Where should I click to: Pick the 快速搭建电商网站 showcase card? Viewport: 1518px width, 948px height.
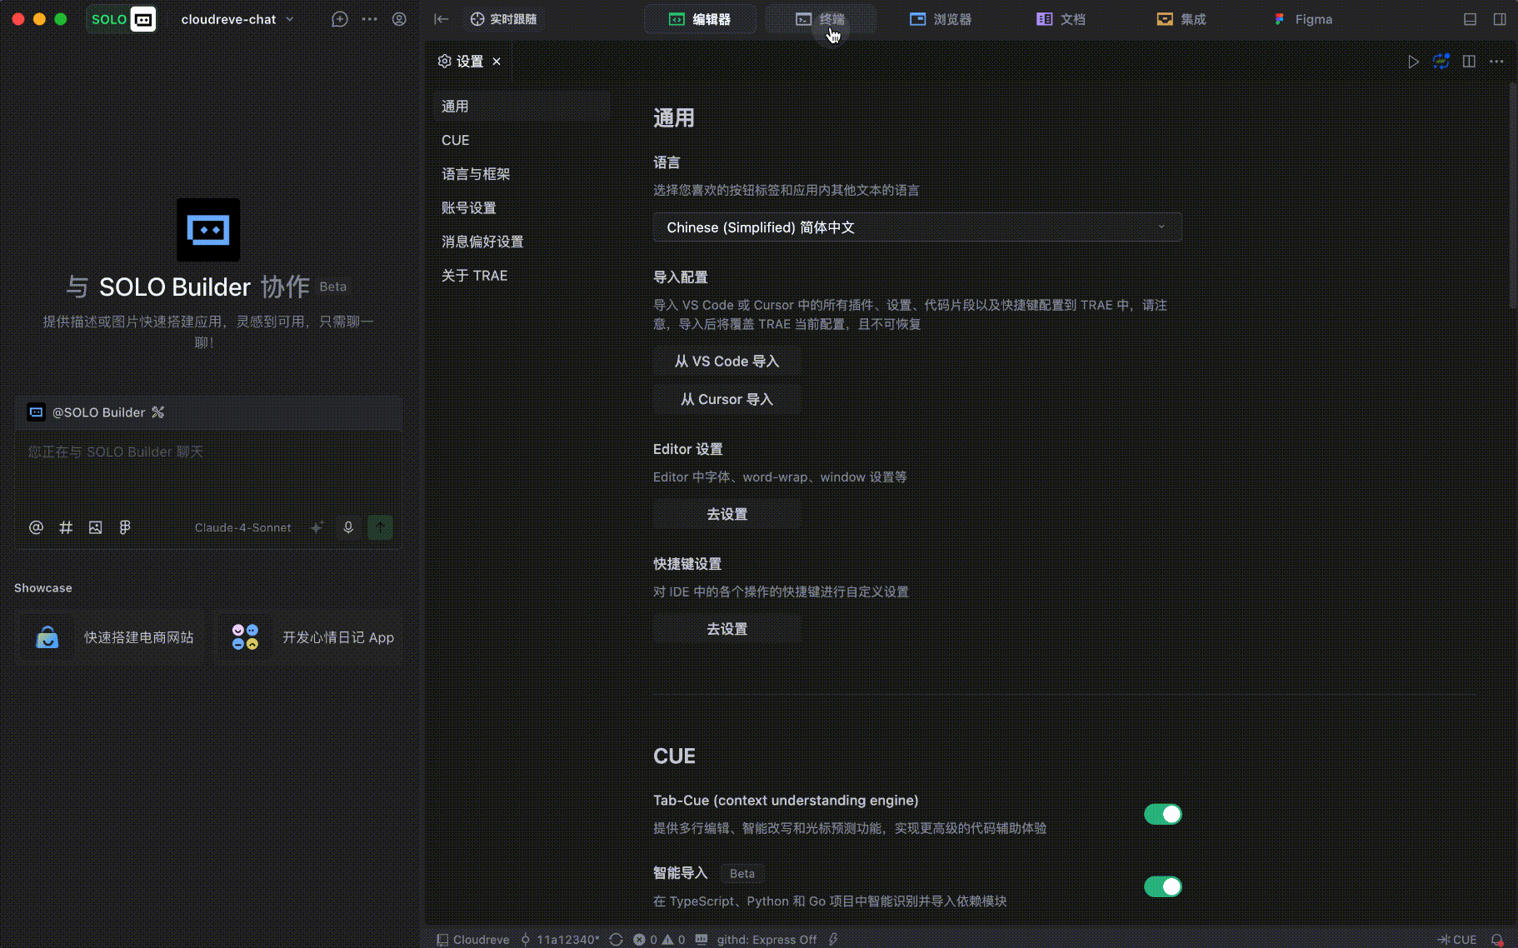pyautogui.click(x=110, y=637)
